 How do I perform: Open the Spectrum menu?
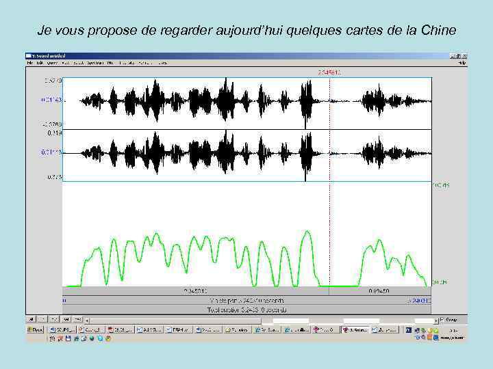point(95,63)
